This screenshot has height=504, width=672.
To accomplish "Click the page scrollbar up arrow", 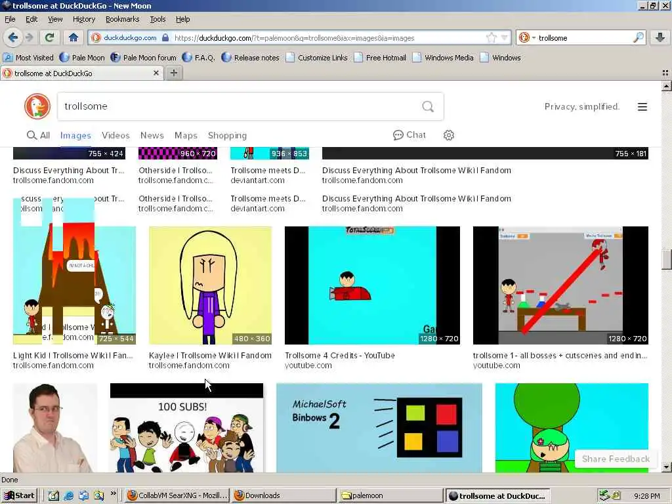I will click(x=666, y=86).
